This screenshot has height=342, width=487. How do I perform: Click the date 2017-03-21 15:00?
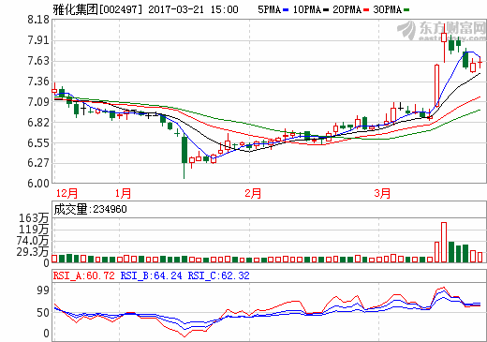[x=193, y=9]
